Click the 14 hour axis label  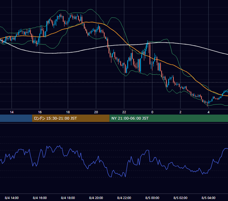click(x=12, y=112)
